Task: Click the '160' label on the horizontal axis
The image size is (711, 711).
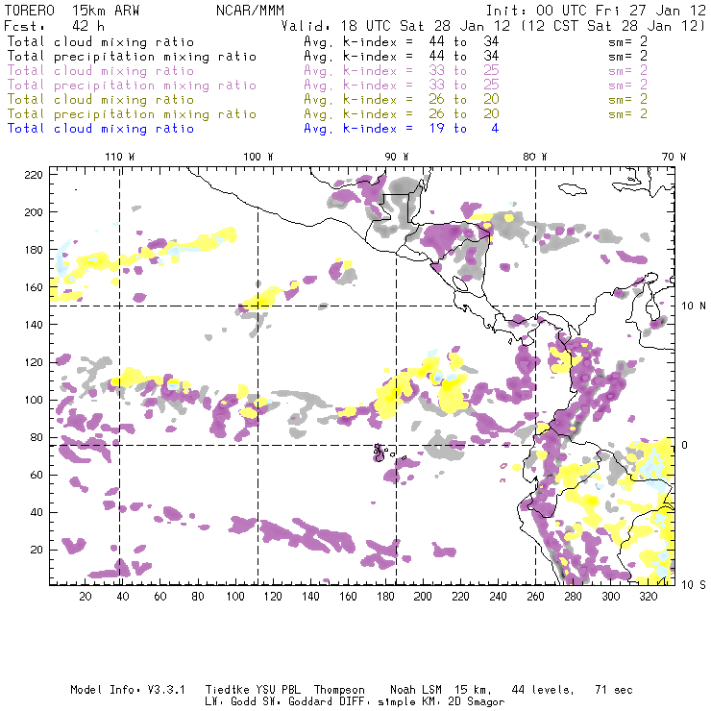Action: (348, 597)
